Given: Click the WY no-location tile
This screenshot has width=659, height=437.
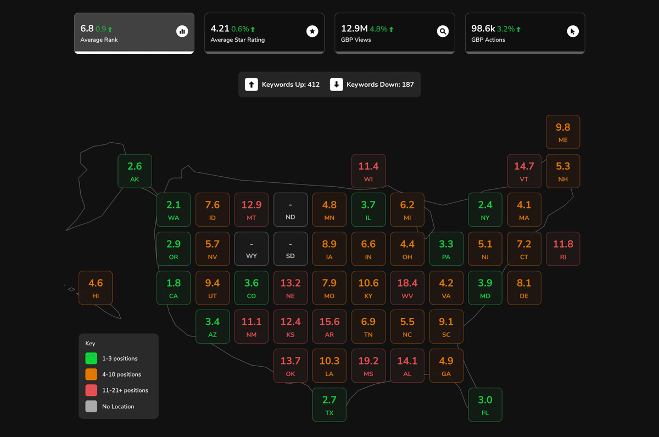Looking at the screenshot, I should coord(252,249).
